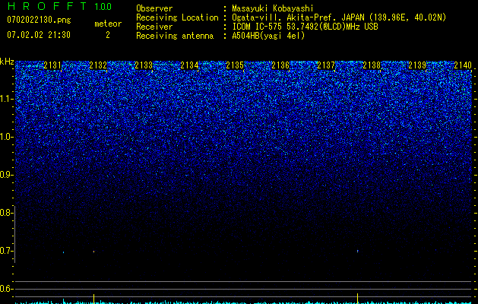The width and height of the screenshot is (478, 304).
Task: Click the date stamp 07.02.02 21:30
Action: click(39, 35)
